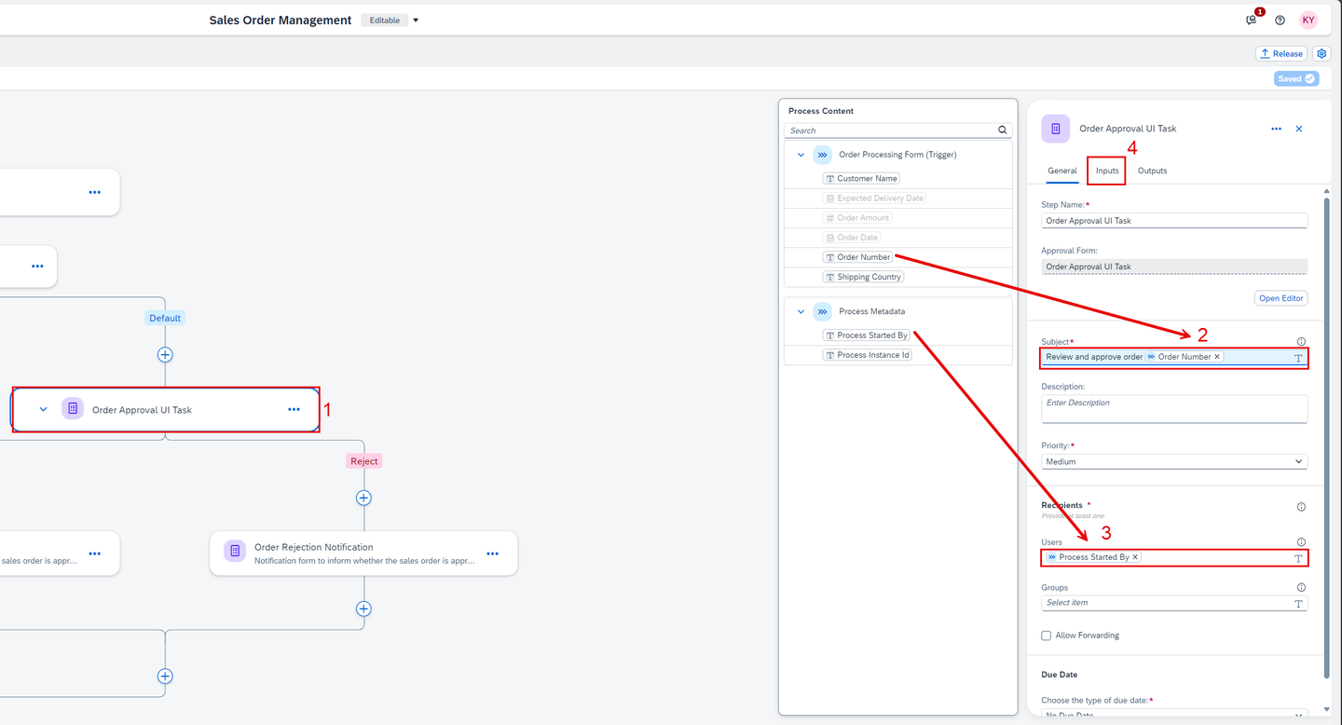This screenshot has width=1342, height=725.
Task: Select the Process Instance Id variable
Action: [x=867, y=354]
